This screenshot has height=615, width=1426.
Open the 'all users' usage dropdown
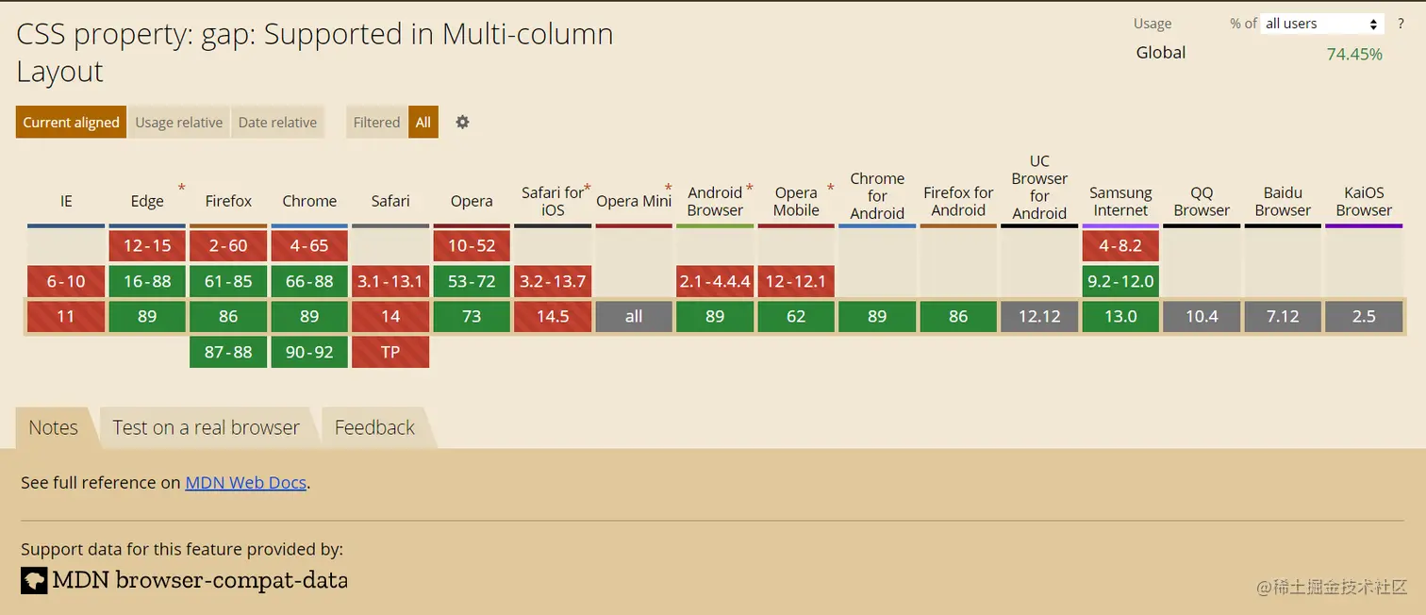coord(1322,24)
